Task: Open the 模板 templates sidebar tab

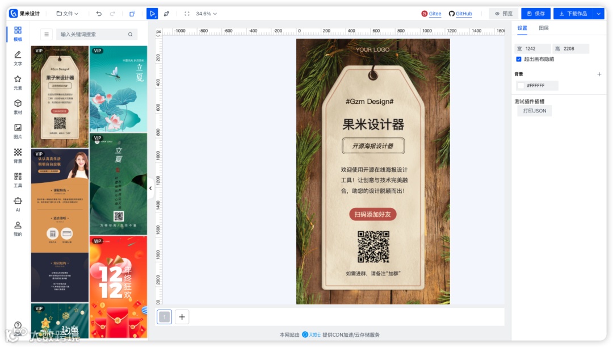Action: coord(18,34)
